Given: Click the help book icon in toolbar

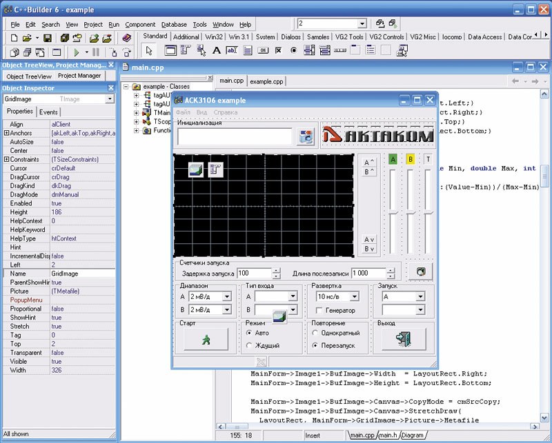Looking at the screenshot, I should click(128, 39).
